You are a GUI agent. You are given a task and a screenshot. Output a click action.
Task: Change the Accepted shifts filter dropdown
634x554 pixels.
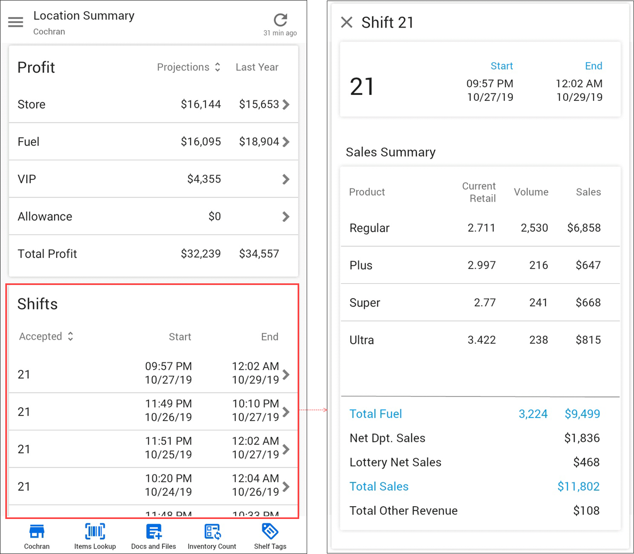46,336
